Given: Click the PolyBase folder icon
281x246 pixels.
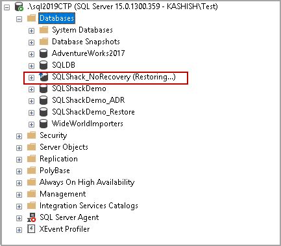Looking at the screenshot, I should [x=31, y=171].
